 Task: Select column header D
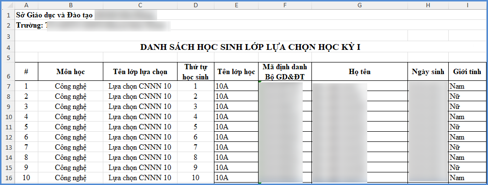coord(195,5)
